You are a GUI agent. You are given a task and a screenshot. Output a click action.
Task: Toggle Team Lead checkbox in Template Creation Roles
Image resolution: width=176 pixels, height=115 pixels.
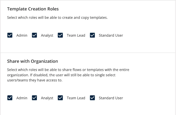(60, 35)
